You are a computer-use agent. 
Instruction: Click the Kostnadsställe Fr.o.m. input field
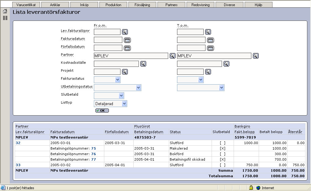tap(116, 64)
